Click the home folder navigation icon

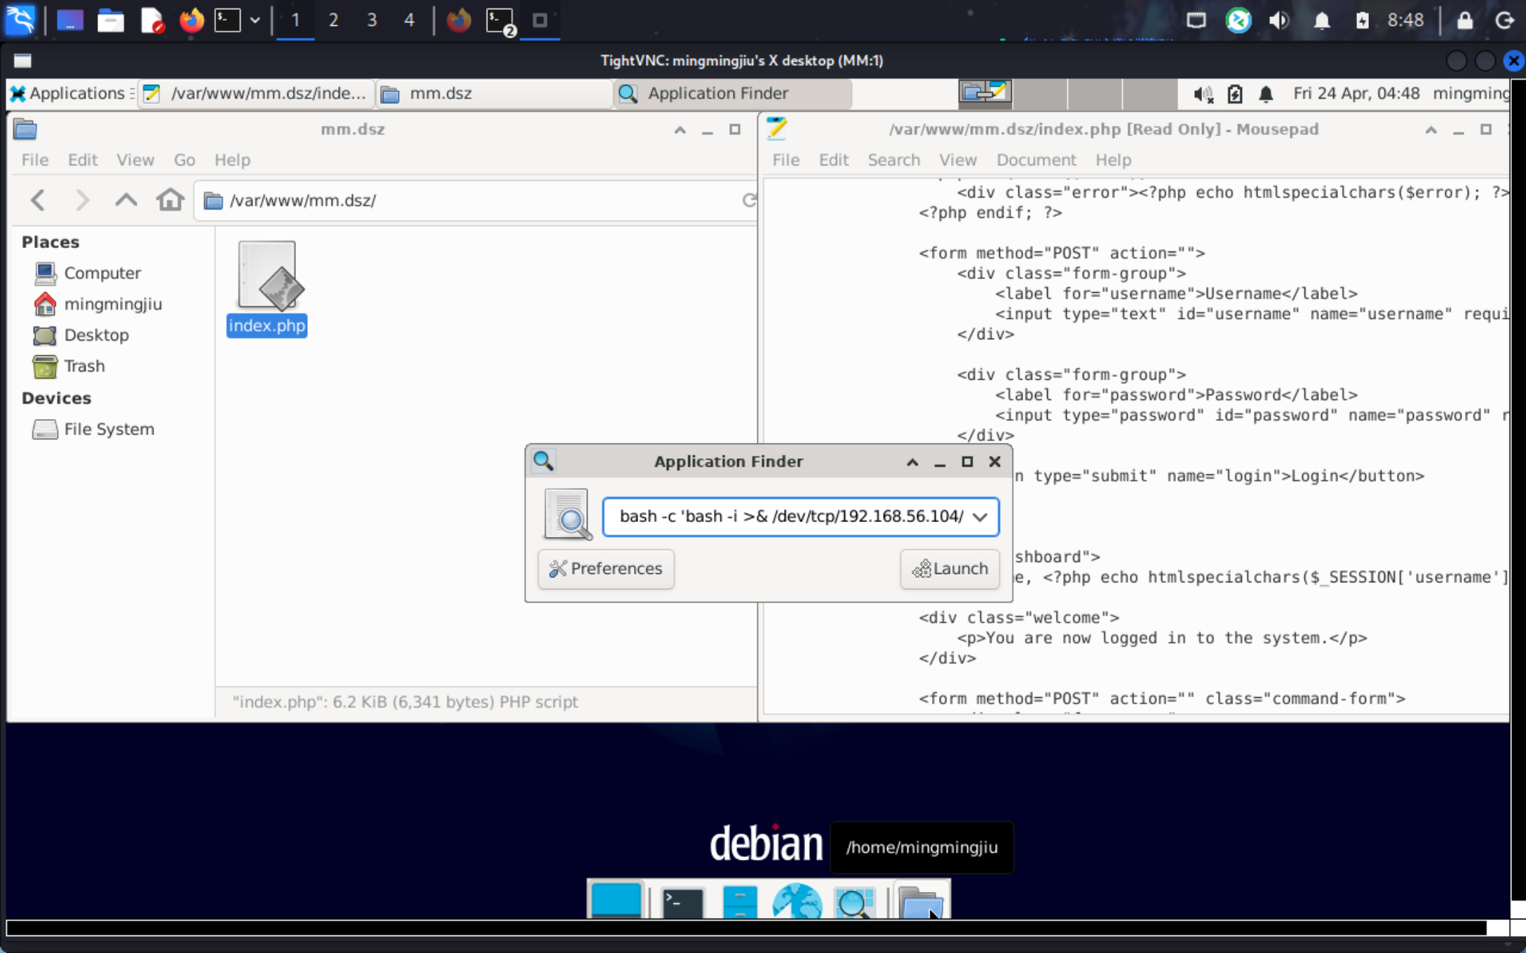click(x=170, y=200)
